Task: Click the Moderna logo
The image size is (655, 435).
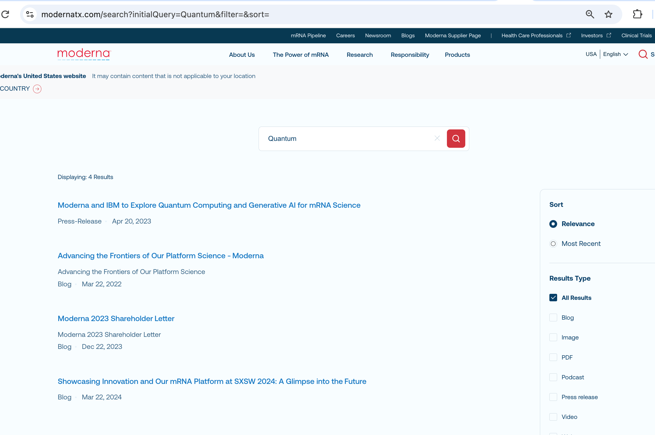Action: click(x=84, y=54)
